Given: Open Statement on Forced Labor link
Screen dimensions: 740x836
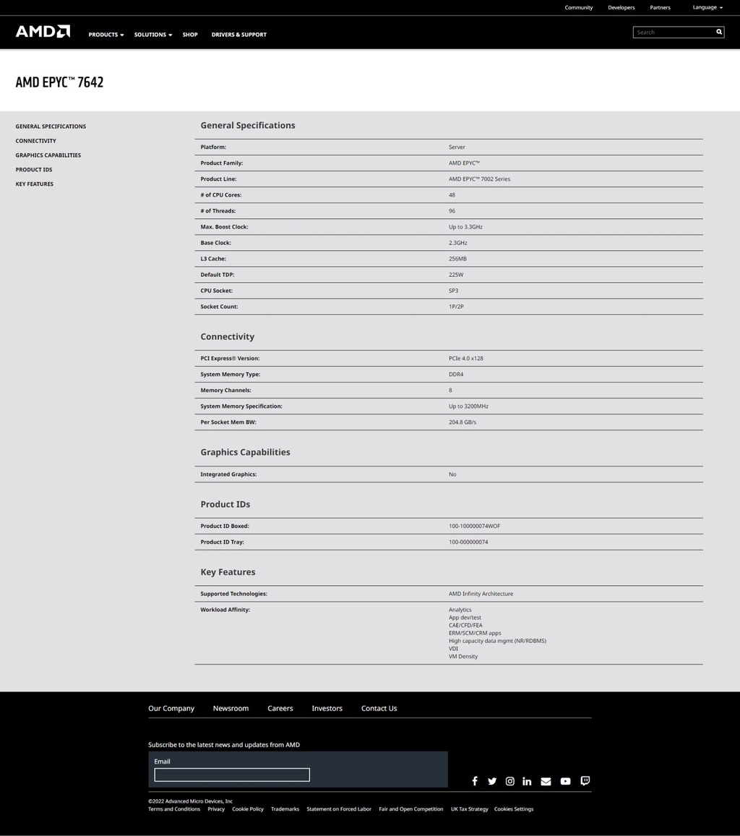Looking at the screenshot, I should (339, 809).
